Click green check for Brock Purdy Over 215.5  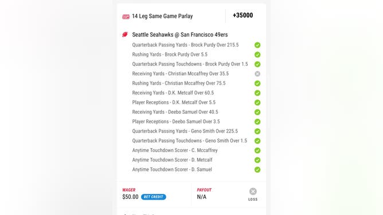point(257,45)
